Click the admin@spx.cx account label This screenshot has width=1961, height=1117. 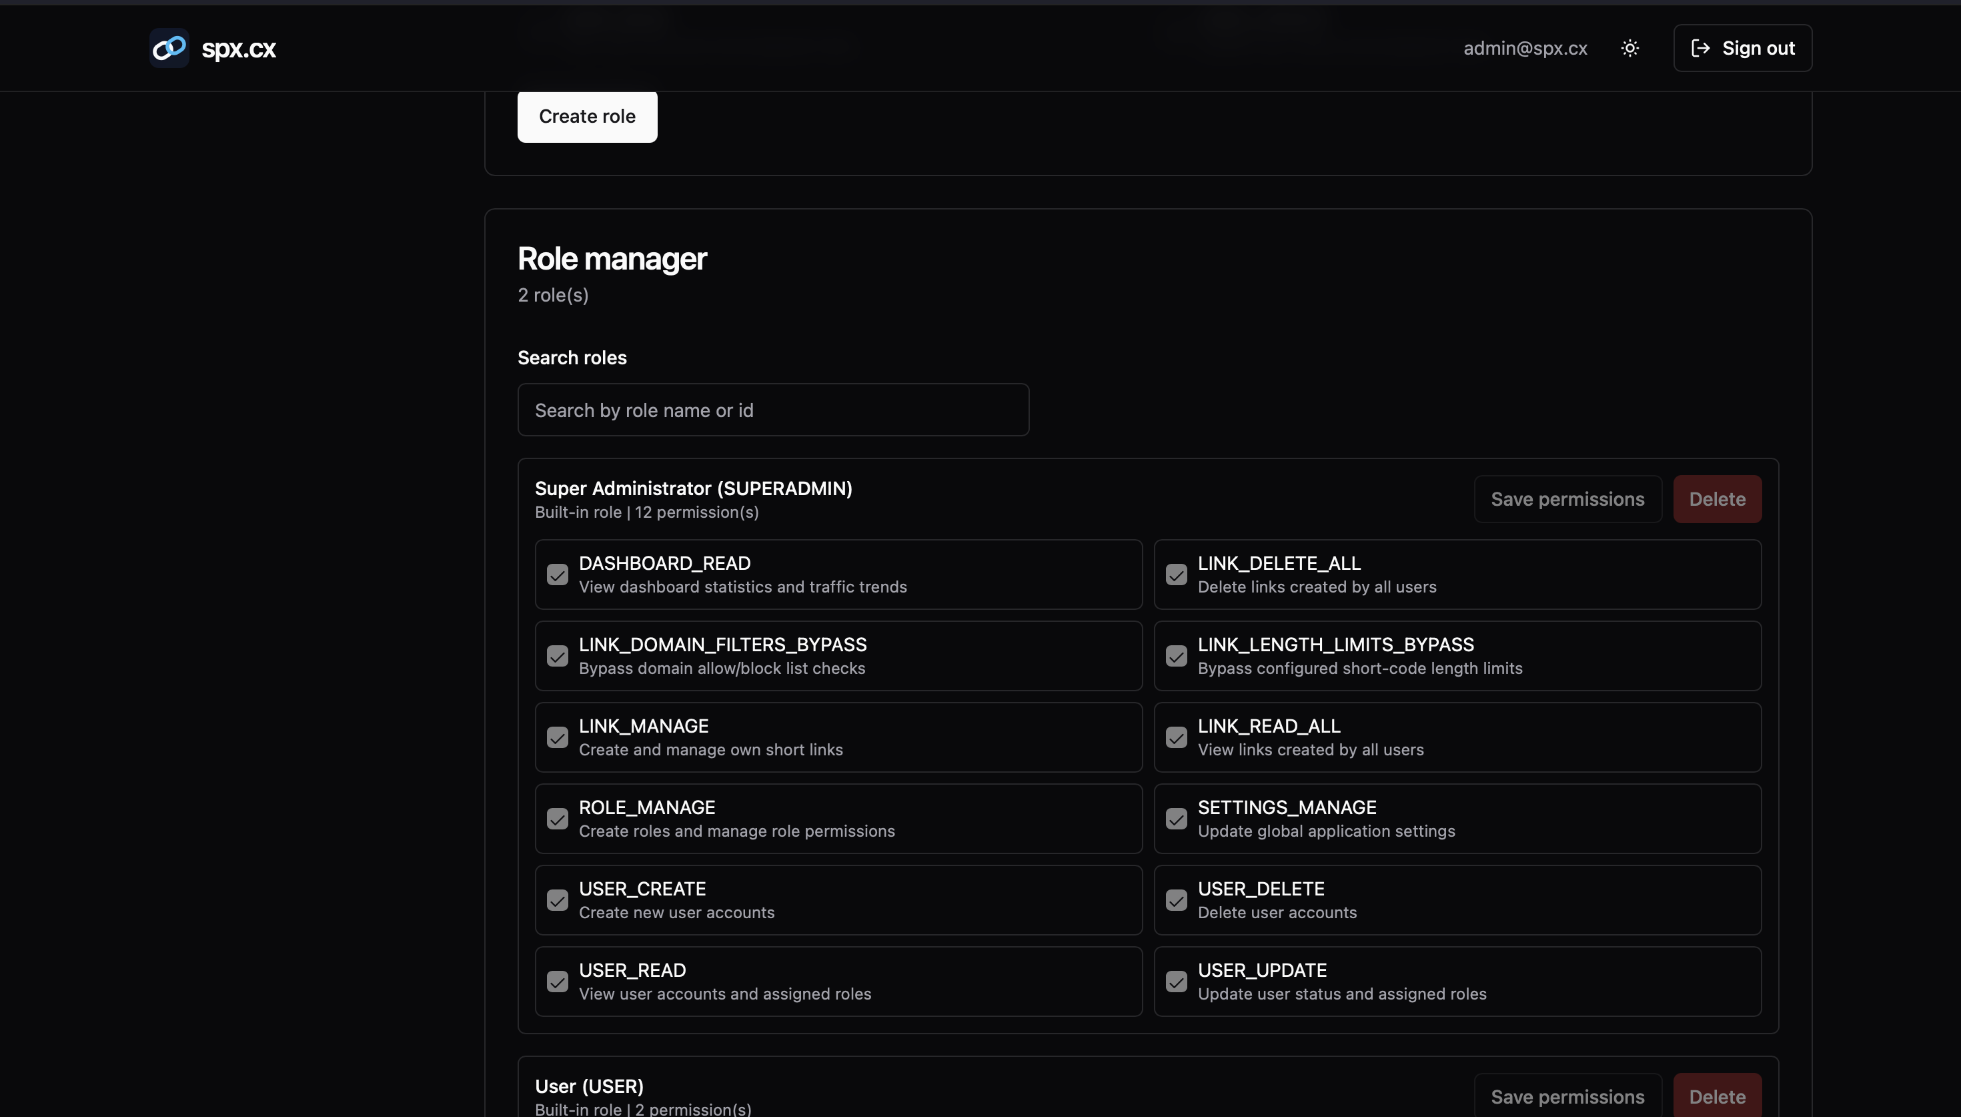tap(1524, 47)
